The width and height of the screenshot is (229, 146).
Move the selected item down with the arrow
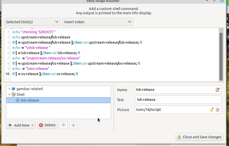pyautogui.click(x=73, y=125)
